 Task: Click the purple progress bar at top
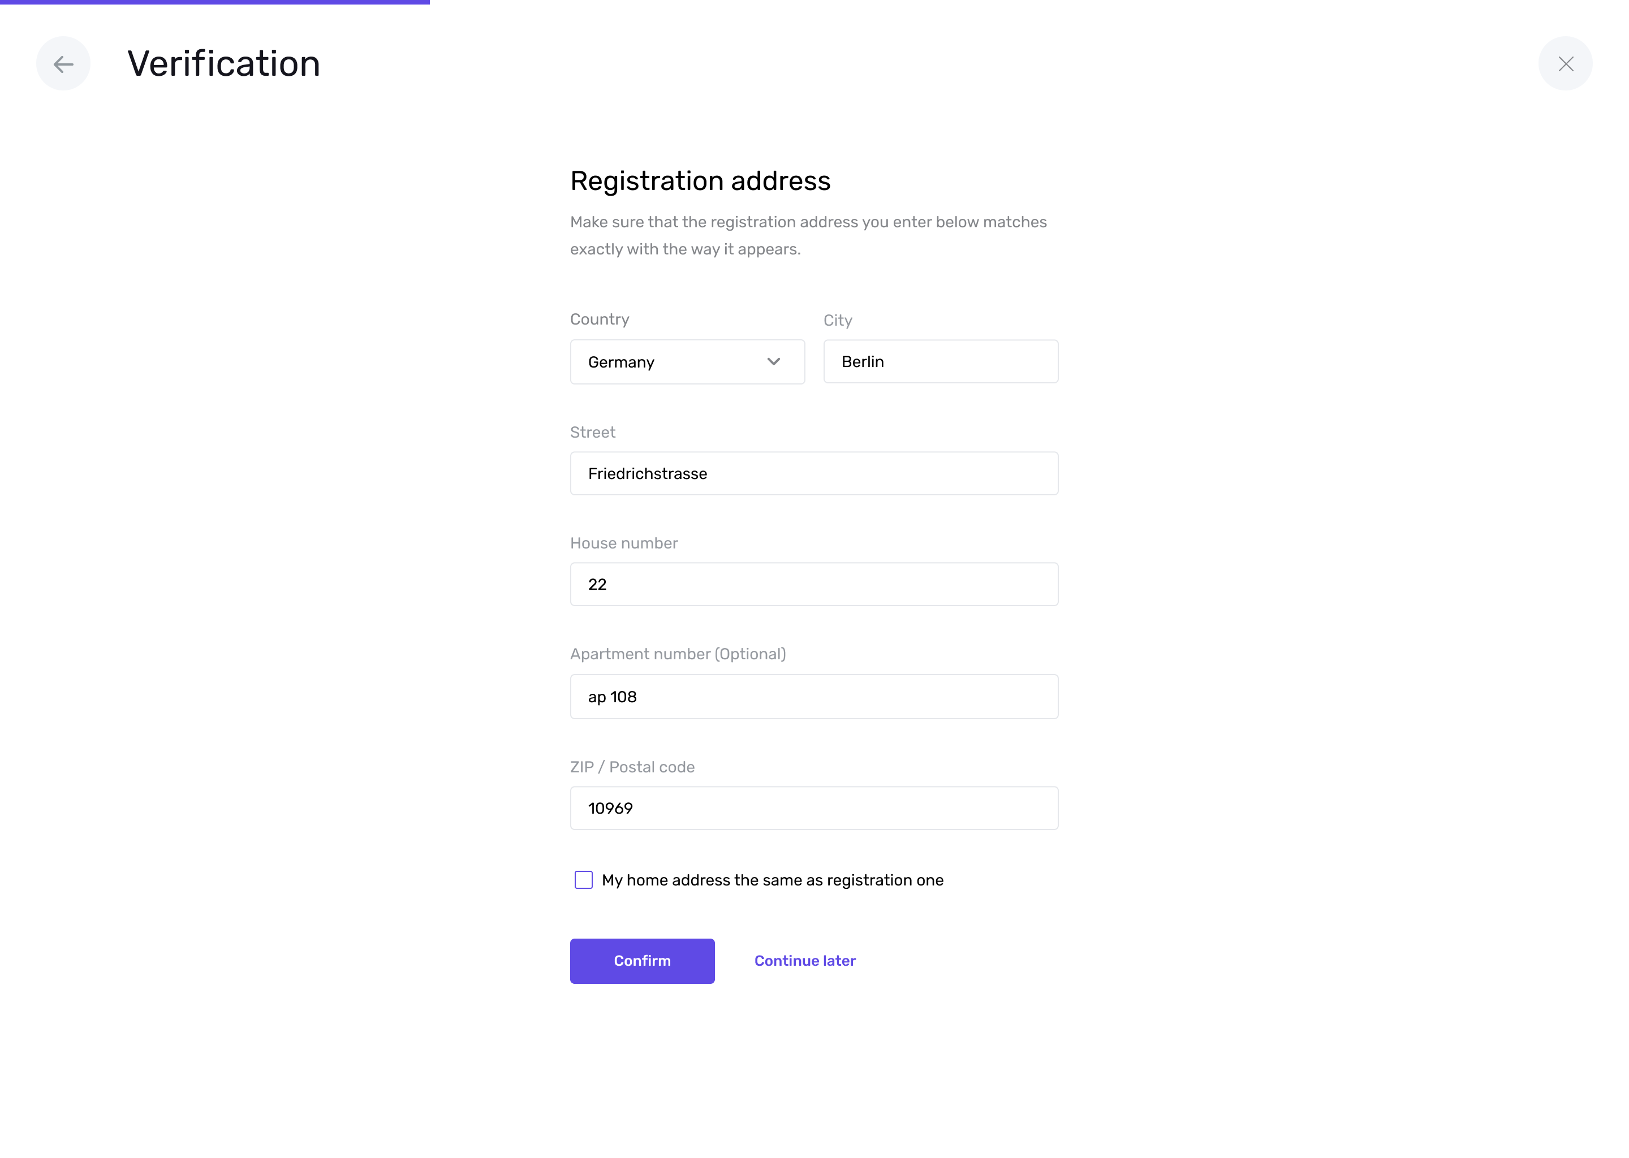215,2
